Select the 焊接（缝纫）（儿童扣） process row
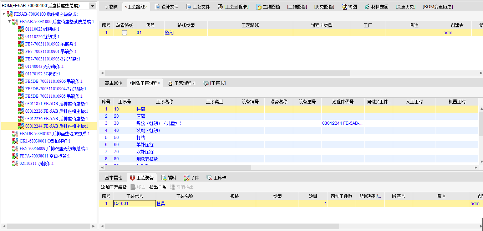Viewport: 483px width, 231px height. pos(159,123)
